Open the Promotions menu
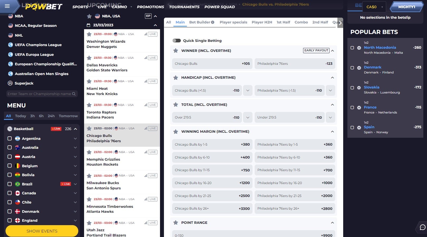 (x=150, y=7)
